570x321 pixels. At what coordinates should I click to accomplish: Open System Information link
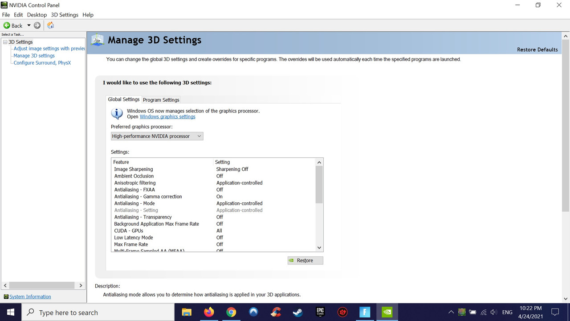[30, 296]
